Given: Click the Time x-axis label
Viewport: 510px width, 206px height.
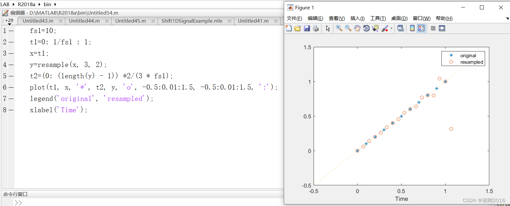Looking at the screenshot, I should [x=401, y=199].
